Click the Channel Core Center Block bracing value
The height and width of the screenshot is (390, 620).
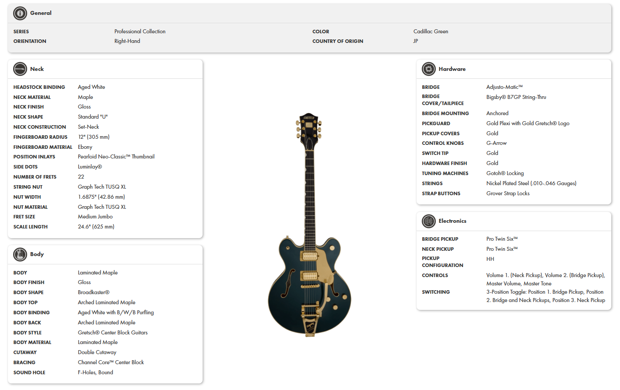click(111, 362)
